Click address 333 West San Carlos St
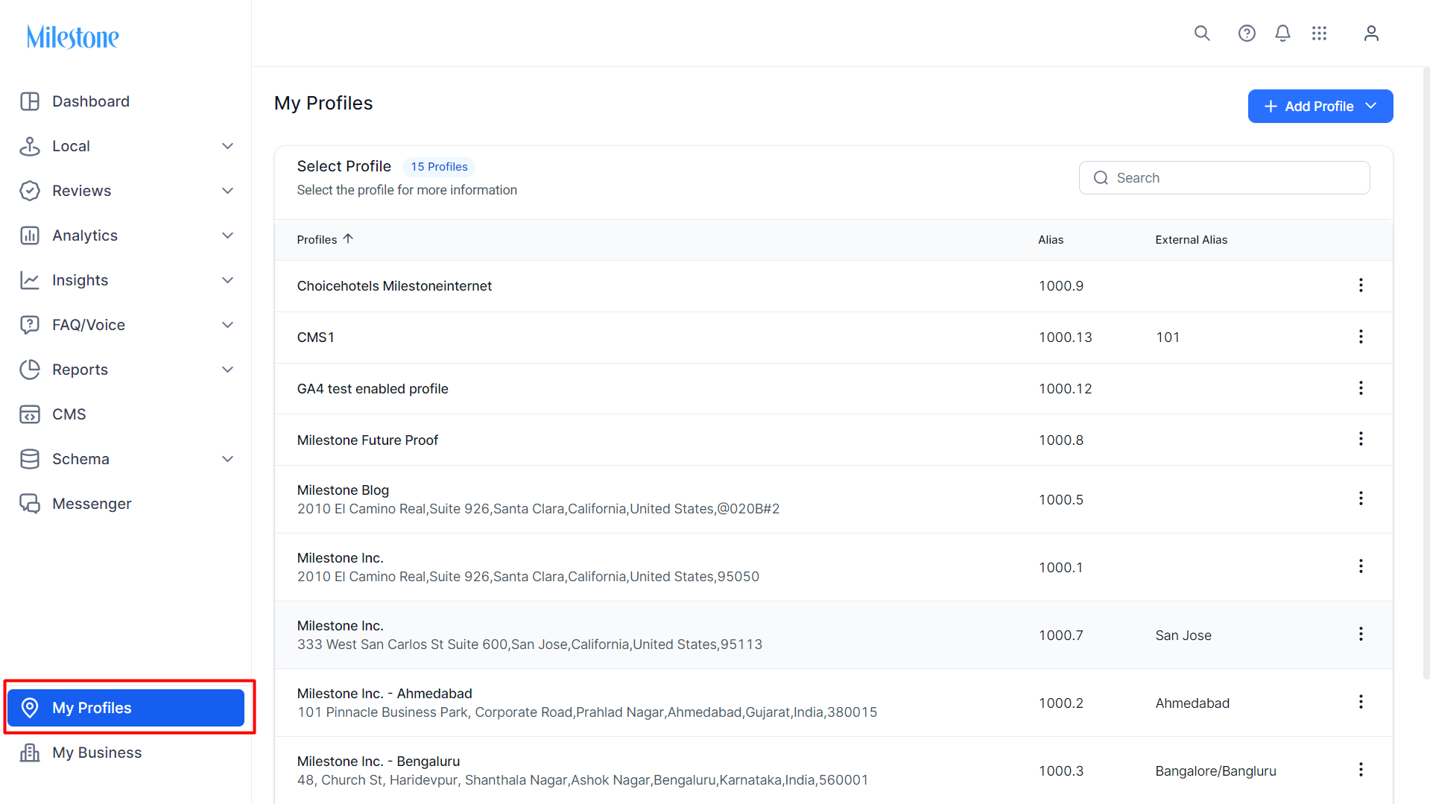 [x=530, y=645]
